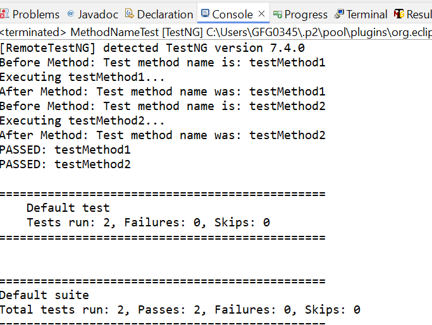
Task: Click the "PASSED: testMethod1" output line
Action: pyautogui.click(x=65, y=150)
